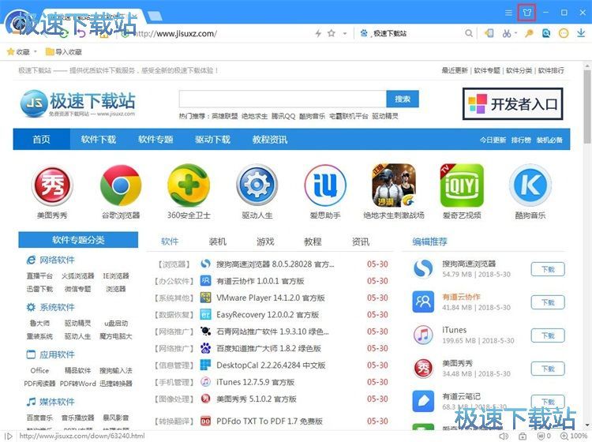Switch to the 装机 content tab
The width and height of the screenshot is (592, 442).
[x=218, y=242]
